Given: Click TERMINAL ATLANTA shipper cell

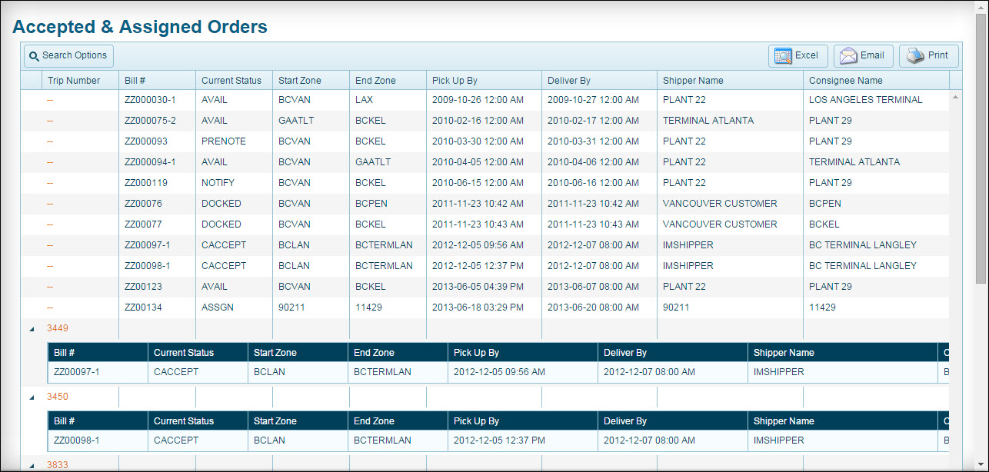Looking at the screenshot, I should pos(708,121).
